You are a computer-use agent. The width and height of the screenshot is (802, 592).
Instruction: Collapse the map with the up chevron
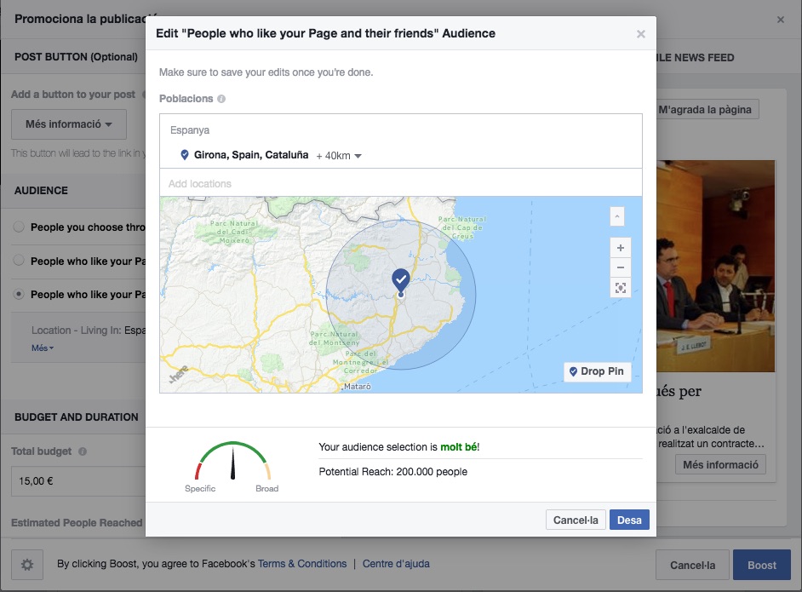617,216
